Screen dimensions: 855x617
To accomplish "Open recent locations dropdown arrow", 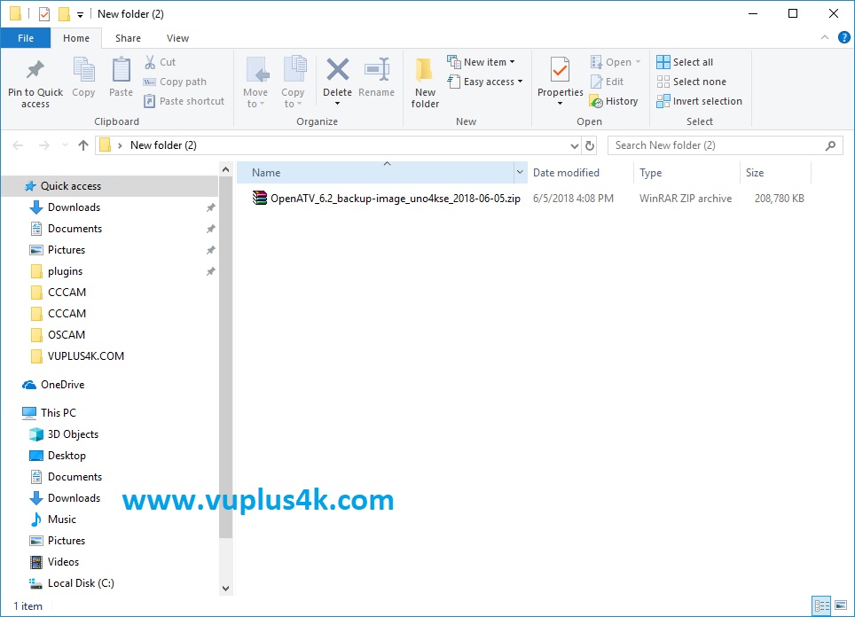I will (66, 145).
